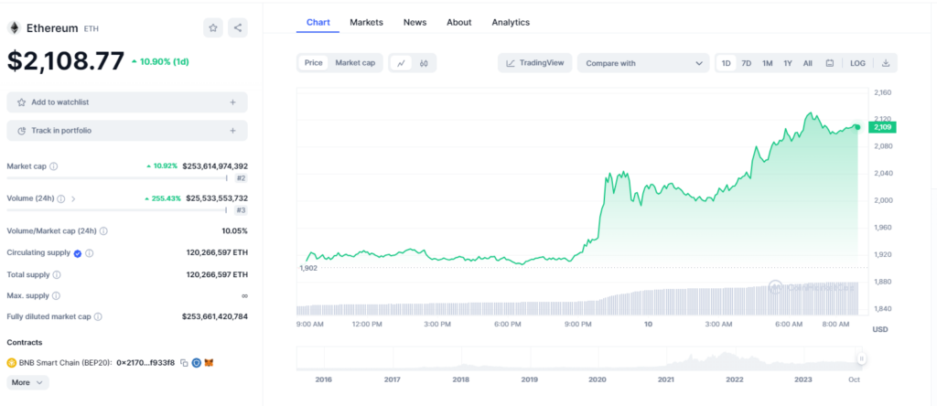Image resolution: width=937 pixels, height=406 pixels.
Task: Click plus icon on Add to watchlist
Action: click(x=232, y=102)
